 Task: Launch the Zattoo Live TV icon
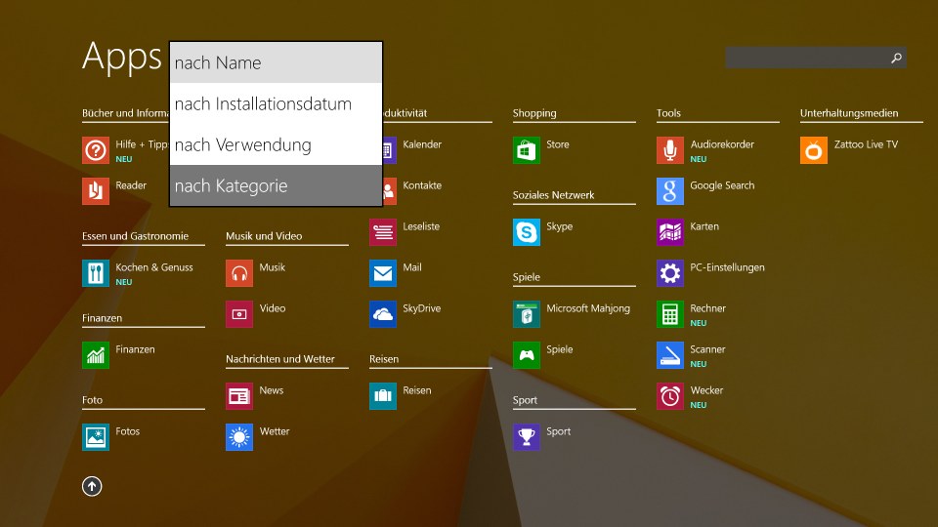tap(814, 150)
